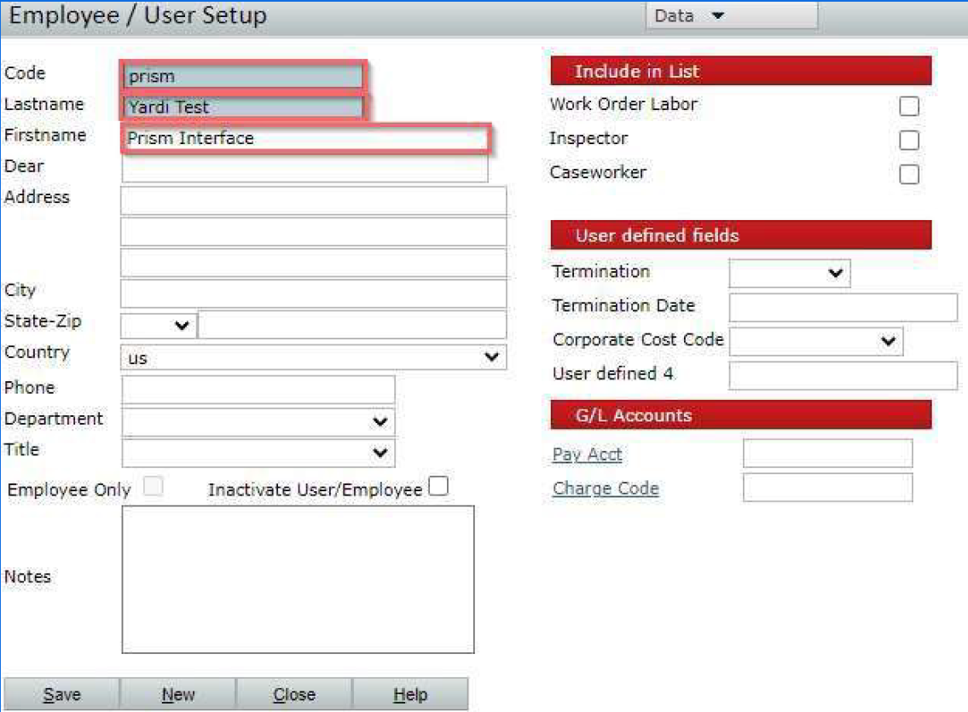
Task: Tick the Caseworker checkbox
Action: point(909,175)
